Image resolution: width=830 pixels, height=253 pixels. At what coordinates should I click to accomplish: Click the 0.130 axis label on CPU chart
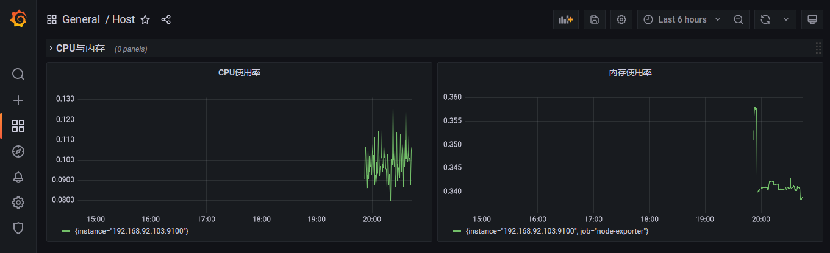tap(65, 99)
